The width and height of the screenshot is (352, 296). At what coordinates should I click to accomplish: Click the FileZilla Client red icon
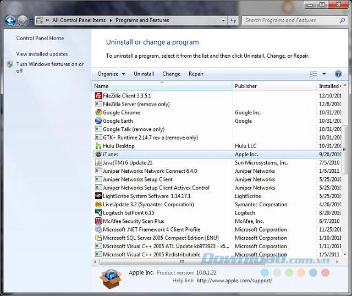pyautogui.click(x=98, y=96)
